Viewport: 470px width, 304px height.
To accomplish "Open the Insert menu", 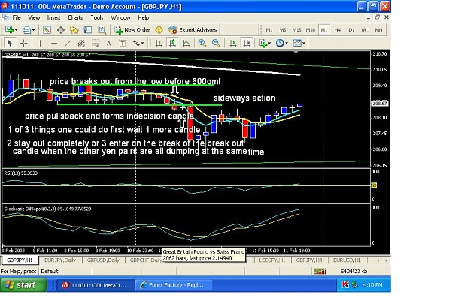I will click(53, 17).
